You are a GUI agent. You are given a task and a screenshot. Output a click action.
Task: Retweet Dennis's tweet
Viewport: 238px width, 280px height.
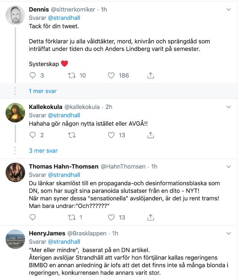tap(73, 75)
